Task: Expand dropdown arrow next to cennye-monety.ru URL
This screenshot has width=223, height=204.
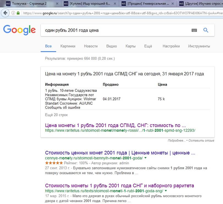Action: coord(145,158)
